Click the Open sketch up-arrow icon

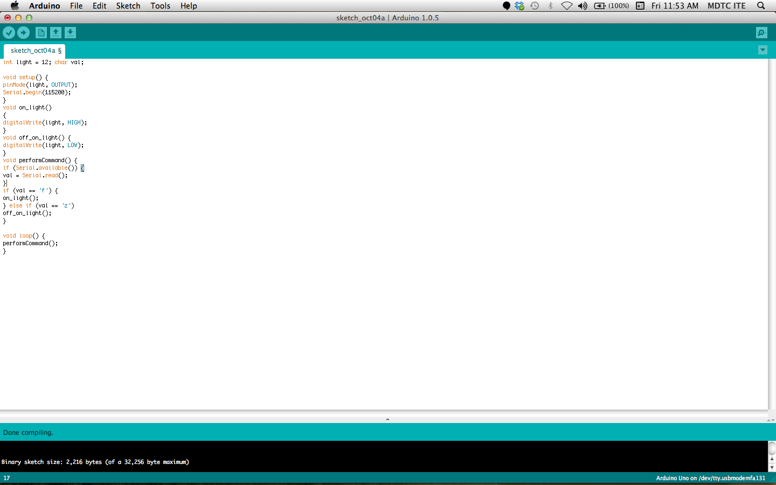point(56,33)
